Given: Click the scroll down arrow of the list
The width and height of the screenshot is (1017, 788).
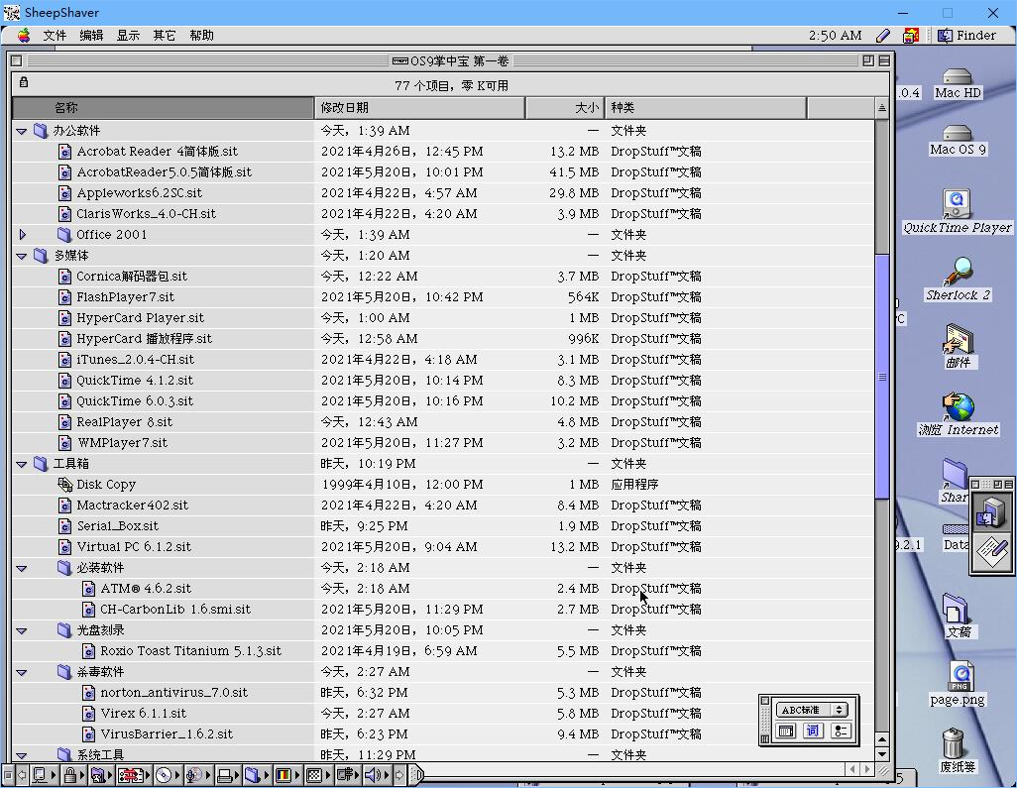Looking at the screenshot, I should pyautogui.click(x=882, y=753).
